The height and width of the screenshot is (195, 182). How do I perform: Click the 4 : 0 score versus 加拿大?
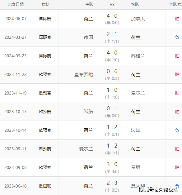[112, 16]
